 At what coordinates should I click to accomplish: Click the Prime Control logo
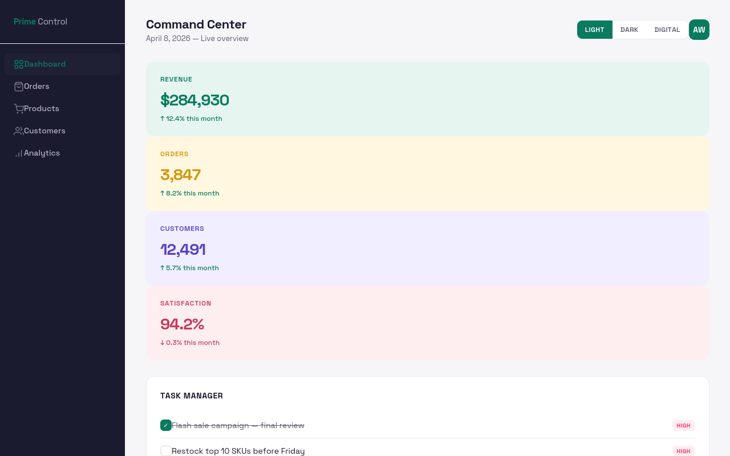pyautogui.click(x=40, y=22)
